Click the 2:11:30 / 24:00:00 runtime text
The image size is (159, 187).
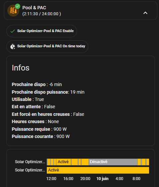[x=41, y=14]
